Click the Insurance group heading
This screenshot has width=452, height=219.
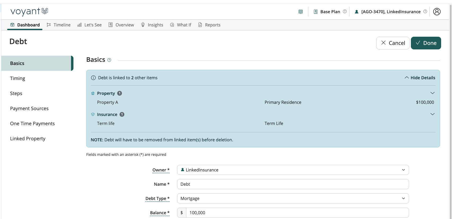[x=107, y=114]
